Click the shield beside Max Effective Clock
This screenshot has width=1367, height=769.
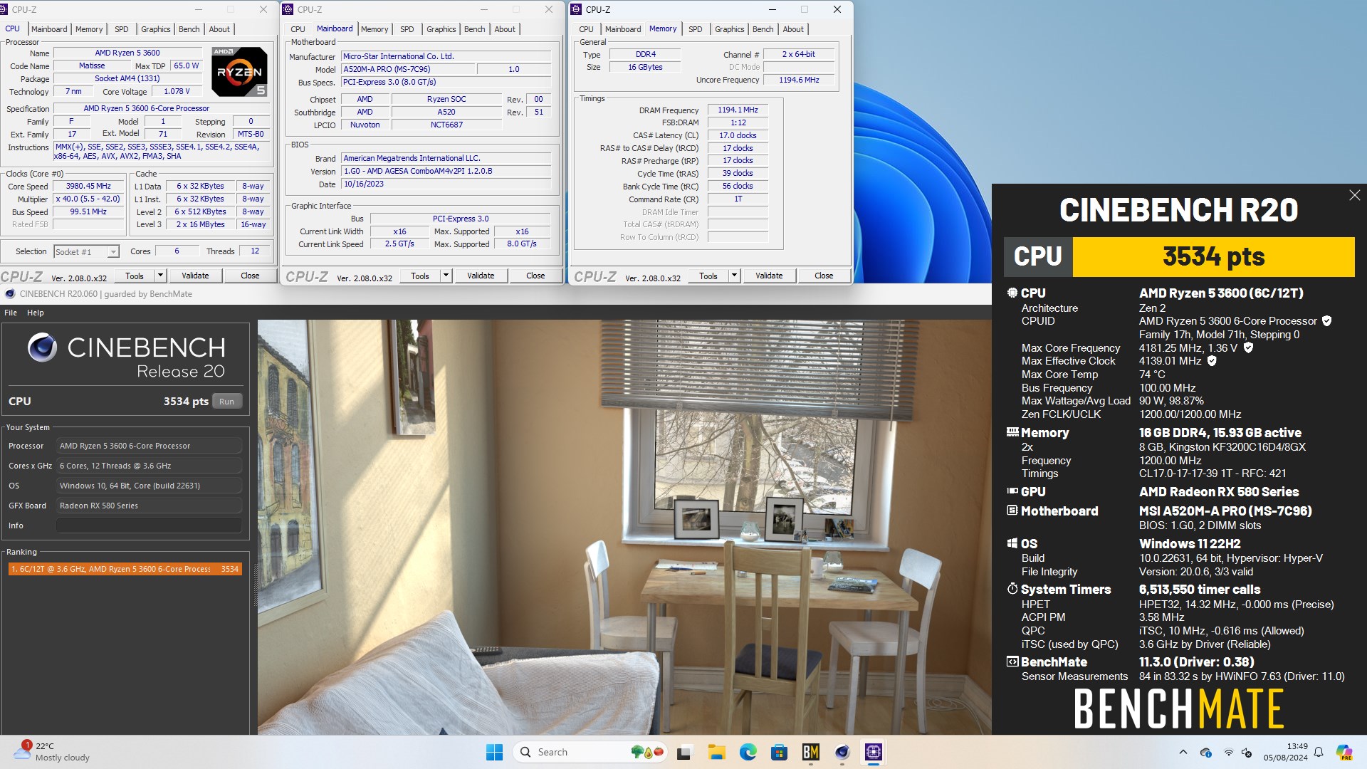(x=1212, y=361)
